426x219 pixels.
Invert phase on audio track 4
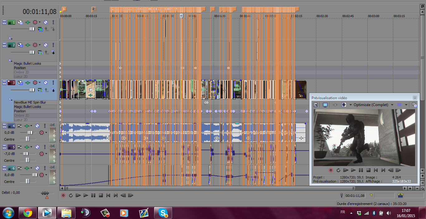point(19,126)
